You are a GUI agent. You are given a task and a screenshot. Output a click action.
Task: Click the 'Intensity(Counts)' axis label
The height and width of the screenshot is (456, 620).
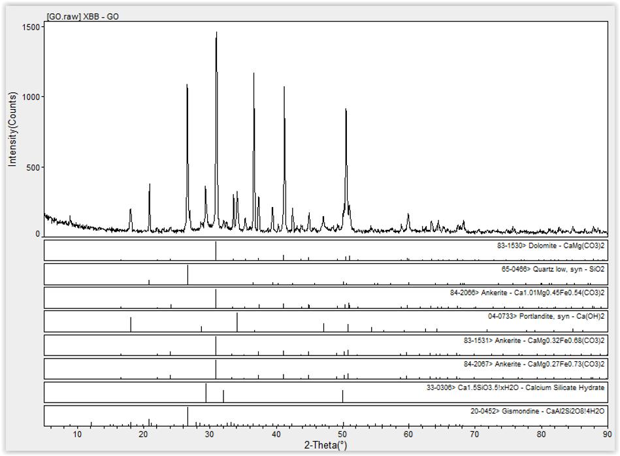pyautogui.click(x=13, y=129)
